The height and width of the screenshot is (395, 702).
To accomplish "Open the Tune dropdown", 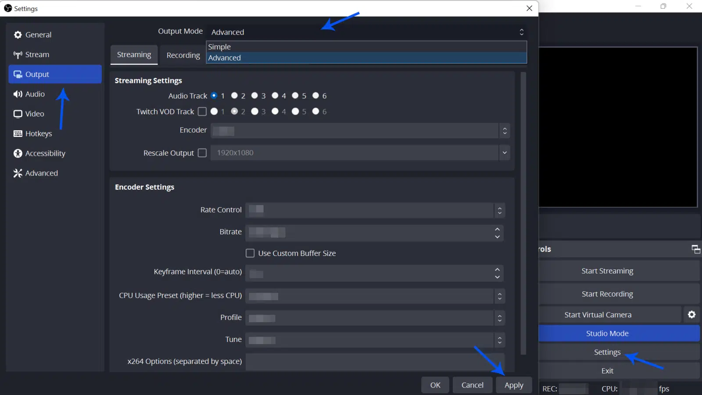I will pos(499,340).
